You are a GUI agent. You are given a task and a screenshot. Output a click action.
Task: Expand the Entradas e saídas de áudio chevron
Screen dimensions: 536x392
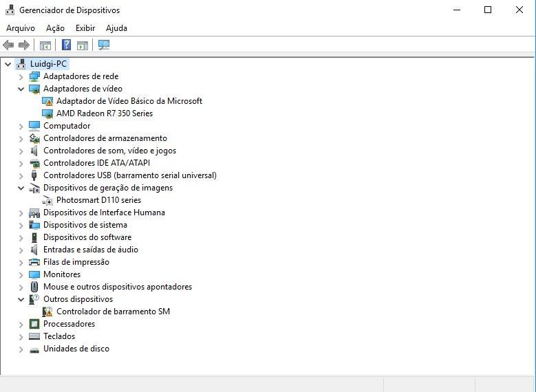click(21, 250)
